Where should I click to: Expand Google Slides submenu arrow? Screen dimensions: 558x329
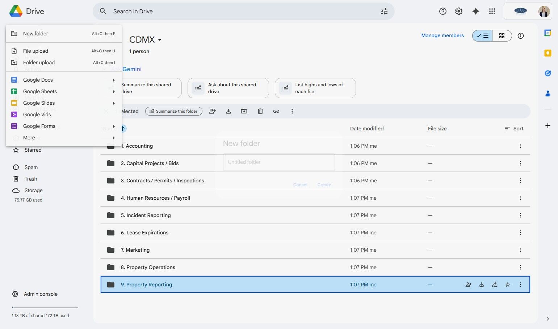coord(114,103)
